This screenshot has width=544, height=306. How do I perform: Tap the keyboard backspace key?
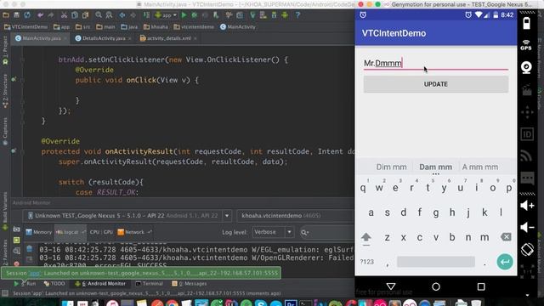tap(506, 237)
